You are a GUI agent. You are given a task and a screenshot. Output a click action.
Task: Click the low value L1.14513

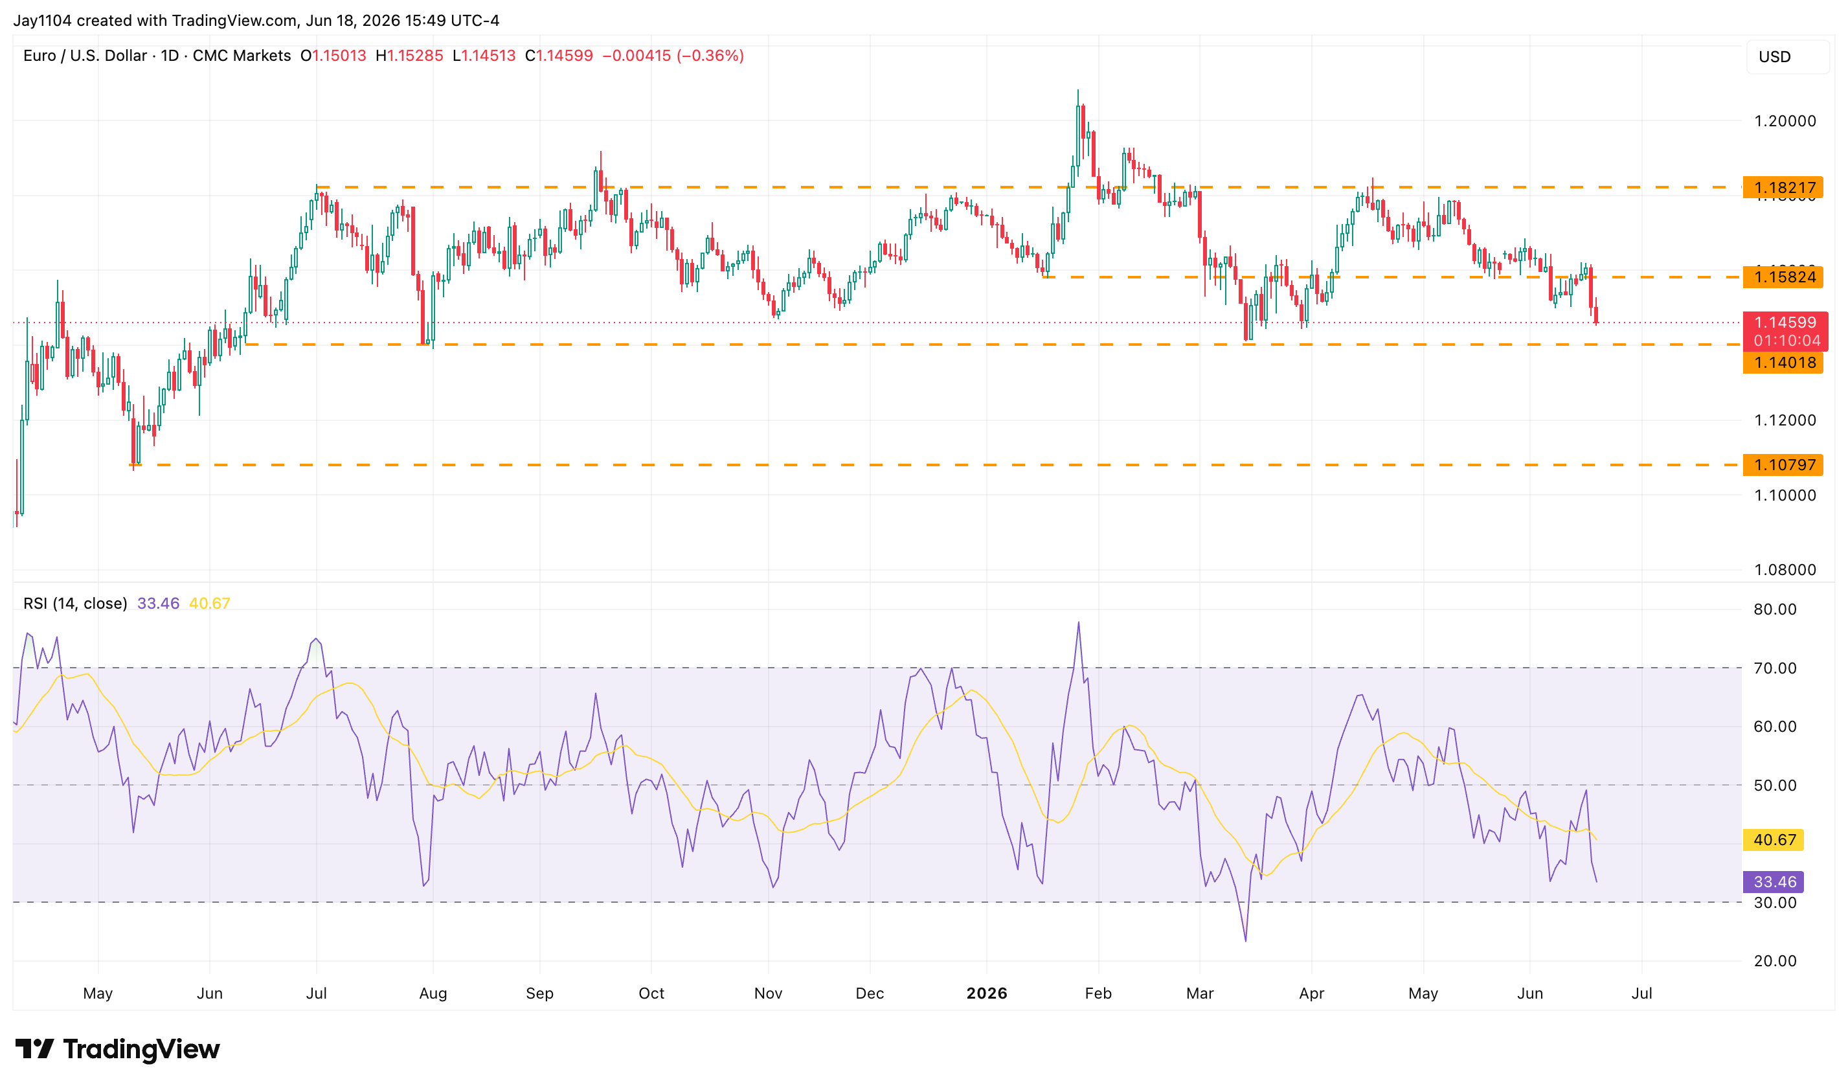484,56
